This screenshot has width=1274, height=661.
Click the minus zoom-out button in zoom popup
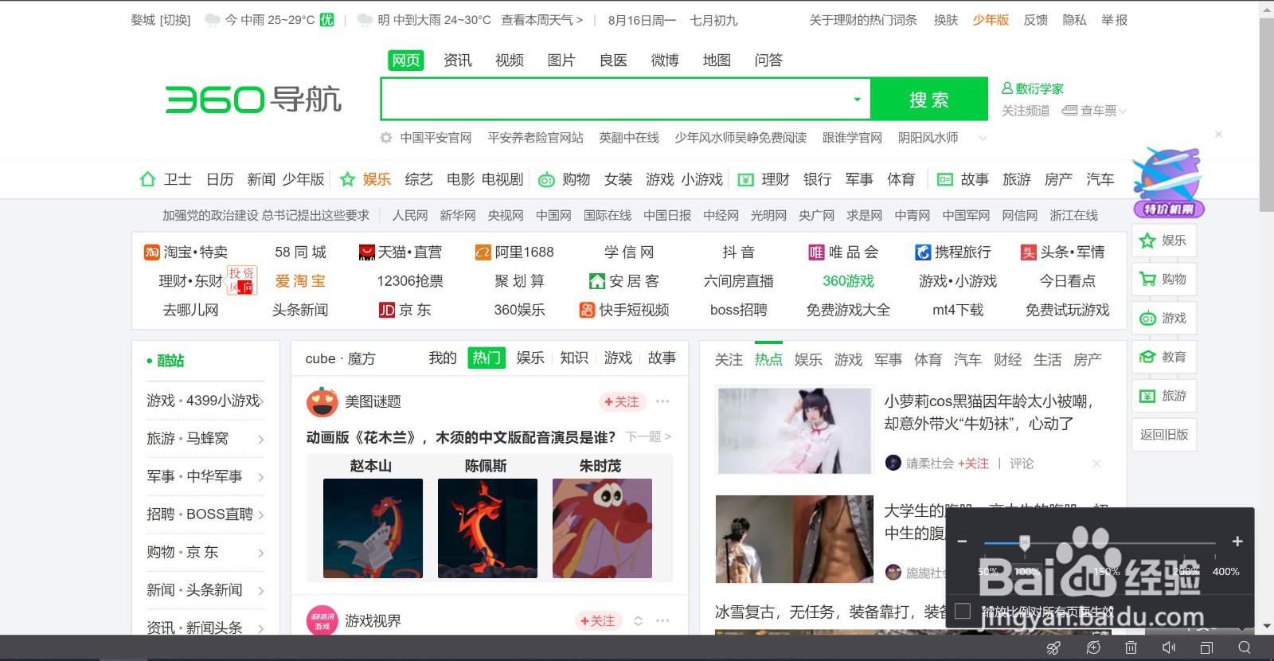pyautogui.click(x=962, y=542)
